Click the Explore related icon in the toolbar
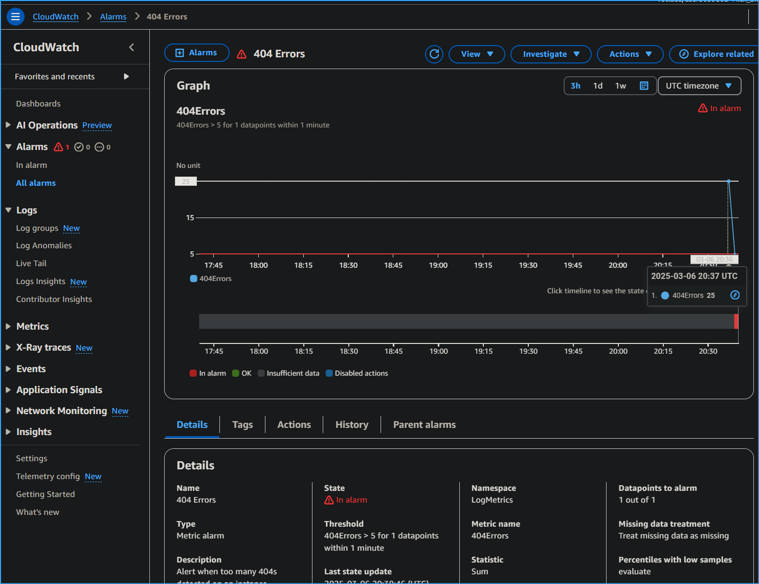Image resolution: width=759 pixels, height=584 pixels. point(683,54)
